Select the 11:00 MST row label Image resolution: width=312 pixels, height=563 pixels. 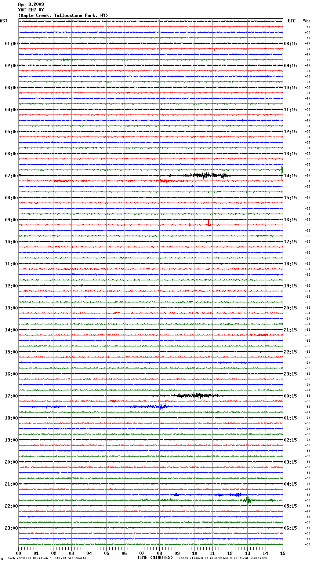[x=11, y=264]
